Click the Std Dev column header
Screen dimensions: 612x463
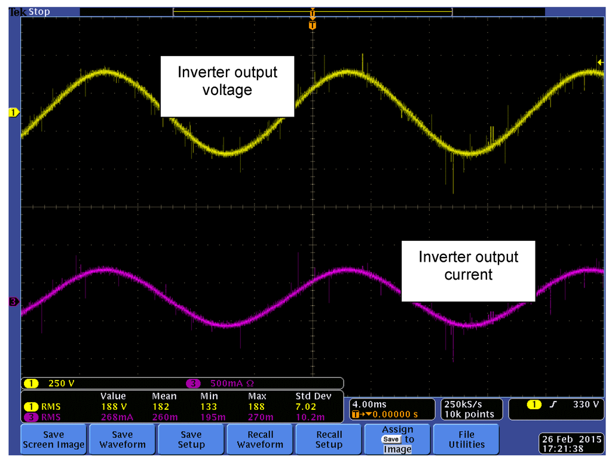click(313, 396)
